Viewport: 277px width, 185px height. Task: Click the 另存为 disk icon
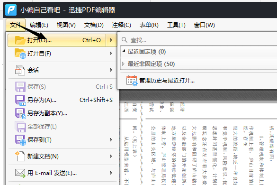(20, 100)
